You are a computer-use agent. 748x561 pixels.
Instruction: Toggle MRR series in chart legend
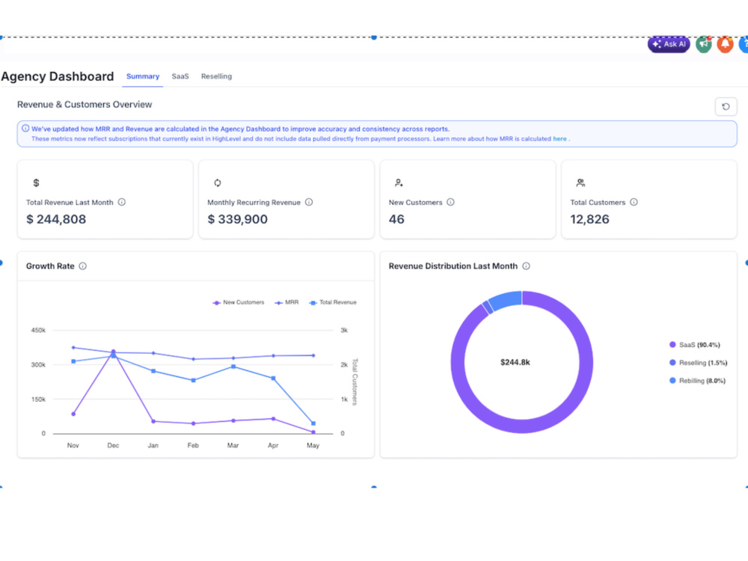(286, 302)
